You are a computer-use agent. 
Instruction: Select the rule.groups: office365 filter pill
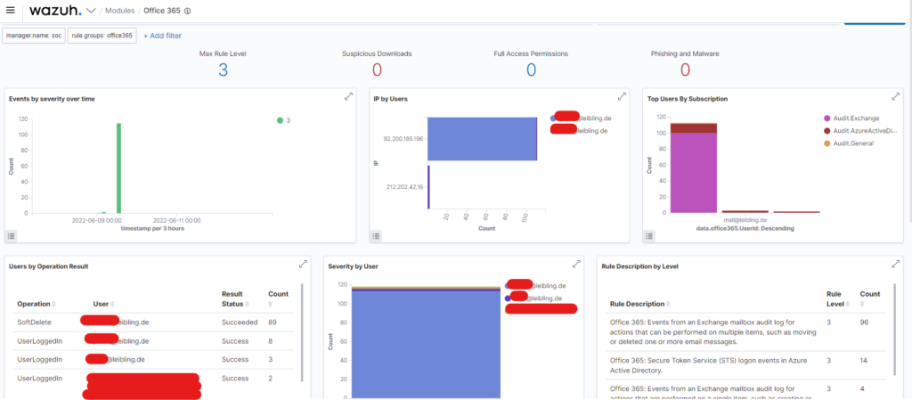point(102,36)
